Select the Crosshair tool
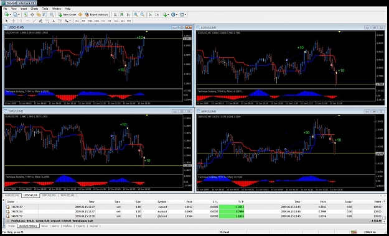Screen dimensions: 389x236 tap(13, 21)
